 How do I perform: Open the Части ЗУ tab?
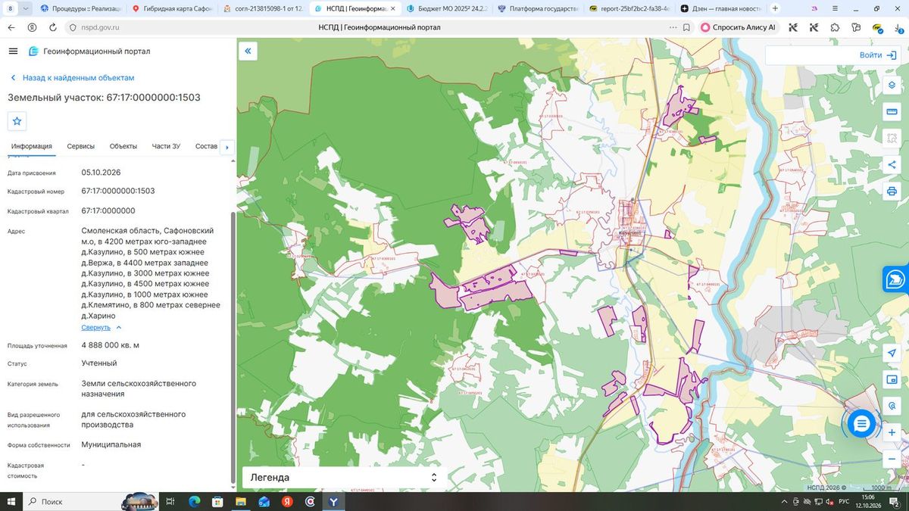click(166, 146)
